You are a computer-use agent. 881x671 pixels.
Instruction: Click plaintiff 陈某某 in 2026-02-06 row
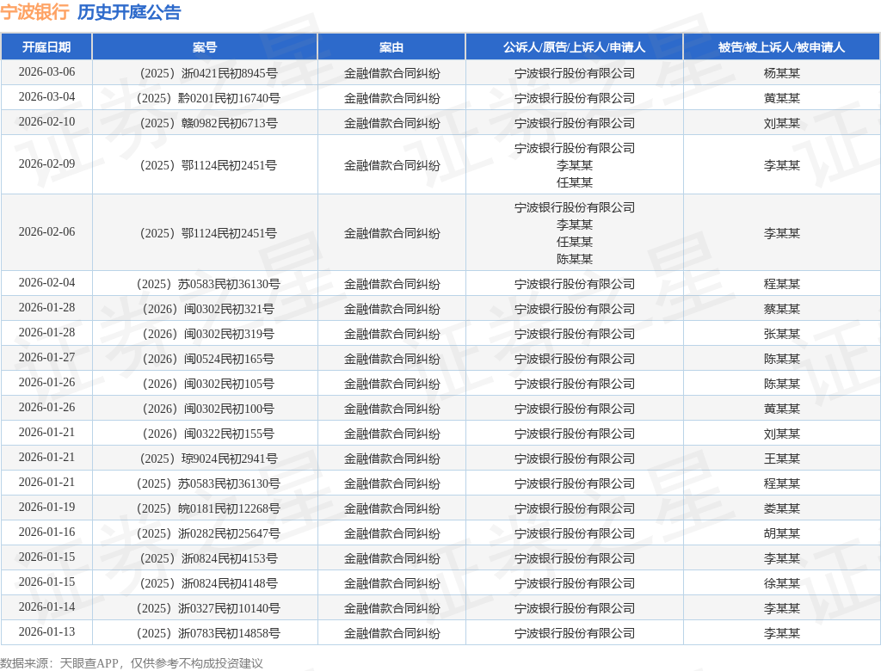pyautogui.click(x=574, y=259)
